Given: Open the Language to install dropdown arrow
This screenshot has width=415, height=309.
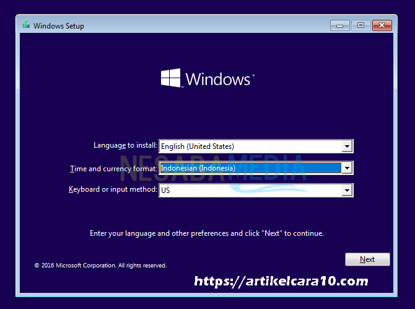Looking at the screenshot, I should (x=347, y=146).
